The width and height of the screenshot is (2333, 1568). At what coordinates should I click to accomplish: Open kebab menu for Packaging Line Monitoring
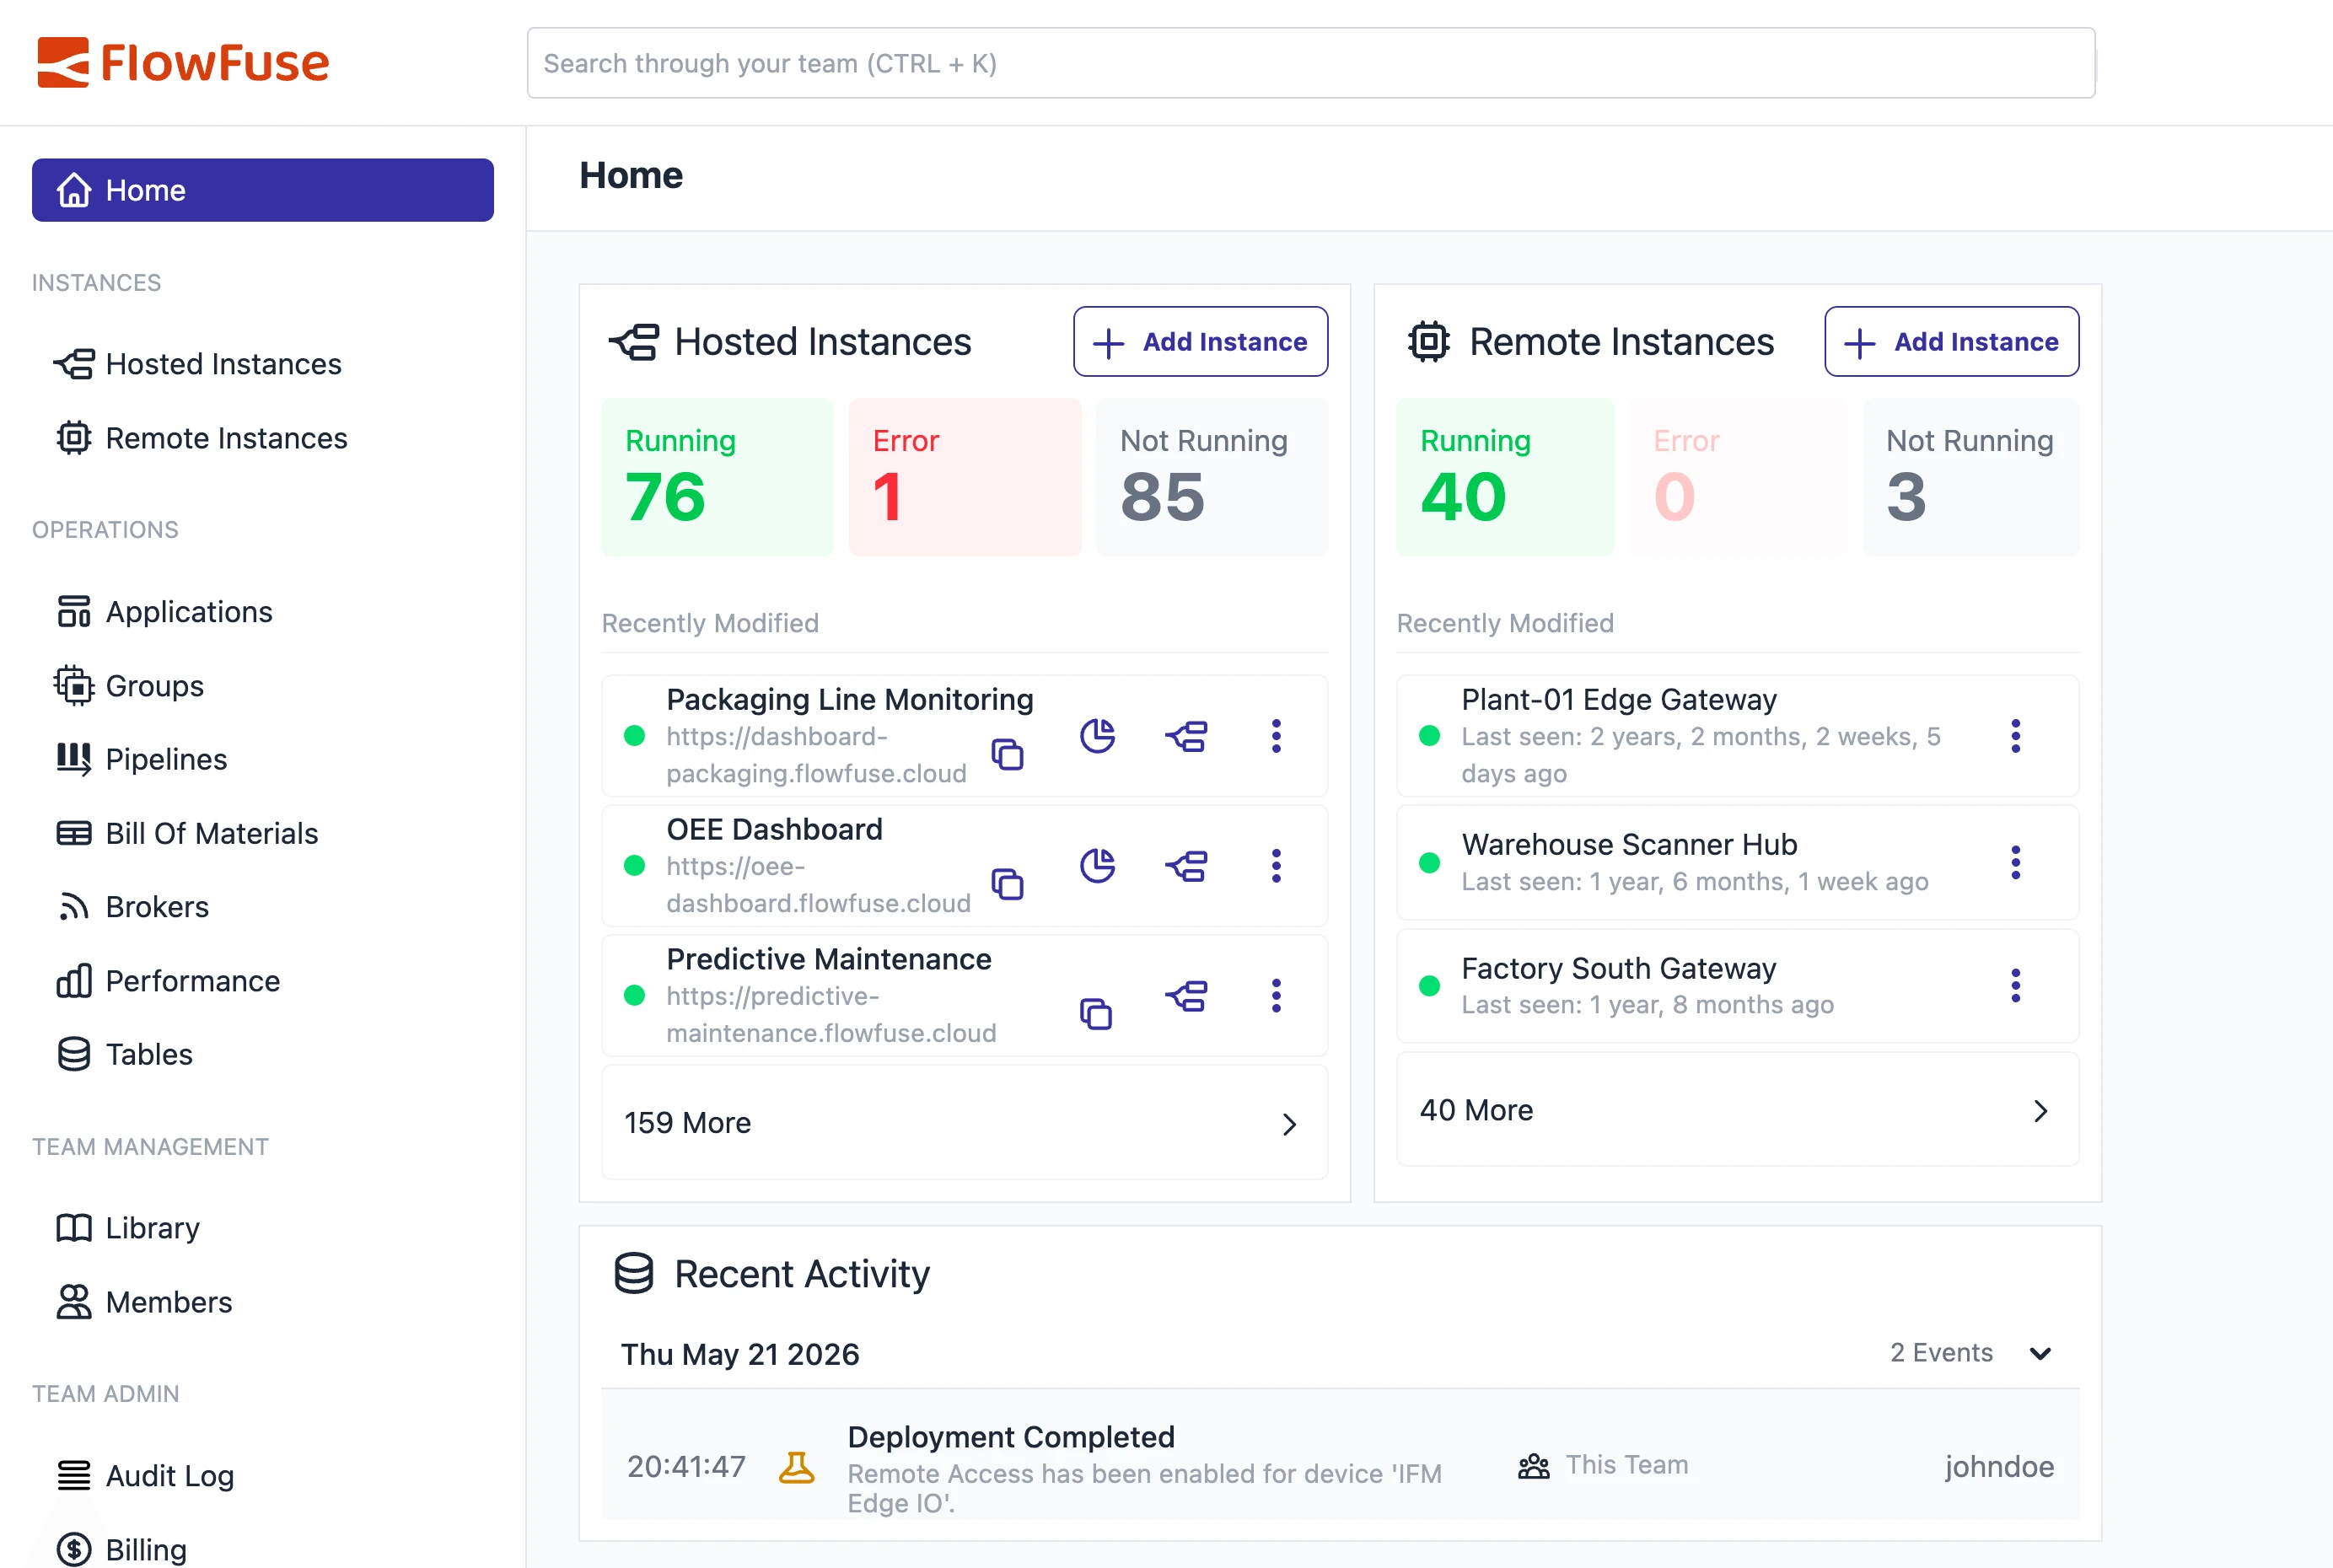tap(1276, 736)
